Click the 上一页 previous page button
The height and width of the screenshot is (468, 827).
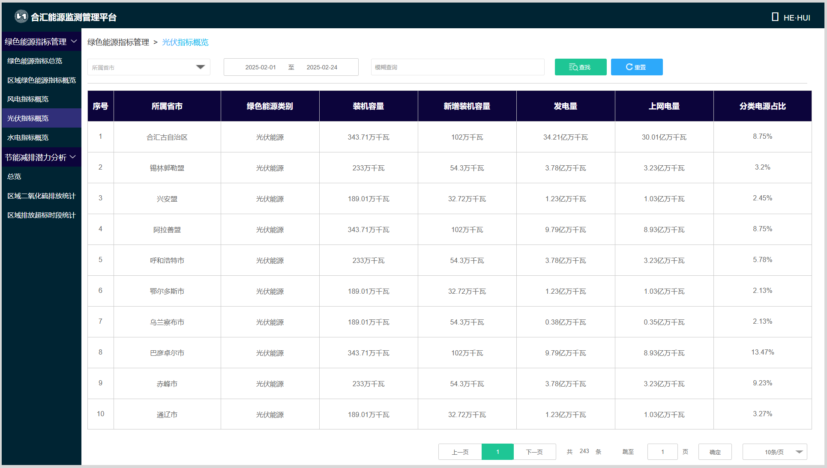pos(460,452)
